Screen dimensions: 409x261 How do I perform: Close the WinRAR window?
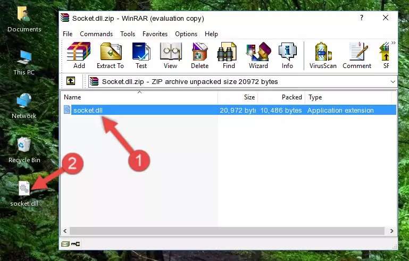click(x=386, y=18)
